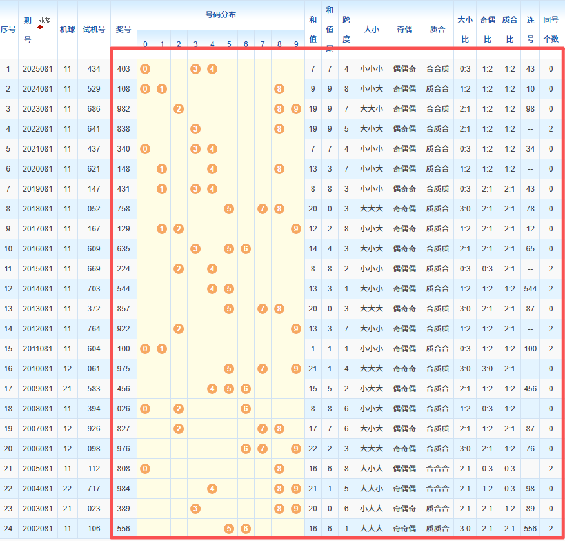Select orange ball 6 in row 2016081
The width and height of the screenshot is (565, 541).
click(x=246, y=249)
